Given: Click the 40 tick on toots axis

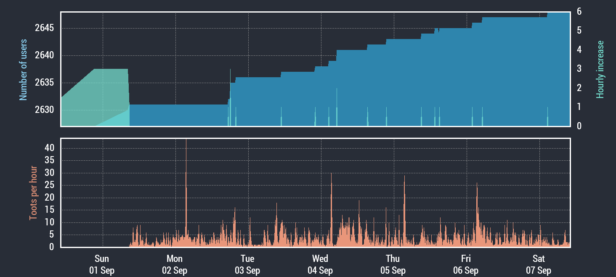Looking at the screenshot, I should pyautogui.click(x=49, y=148).
